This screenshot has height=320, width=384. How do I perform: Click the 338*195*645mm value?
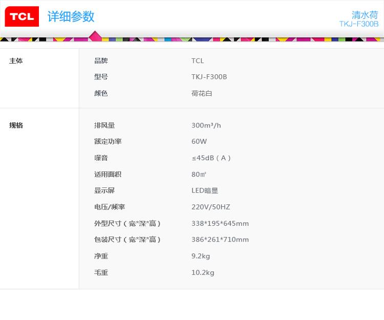pyautogui.click(x=220, y=223)
